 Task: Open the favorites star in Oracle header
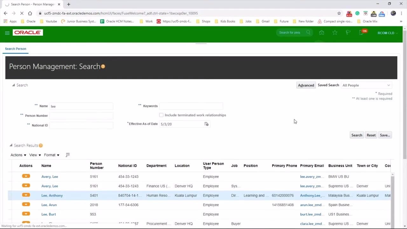coord(335,33)
